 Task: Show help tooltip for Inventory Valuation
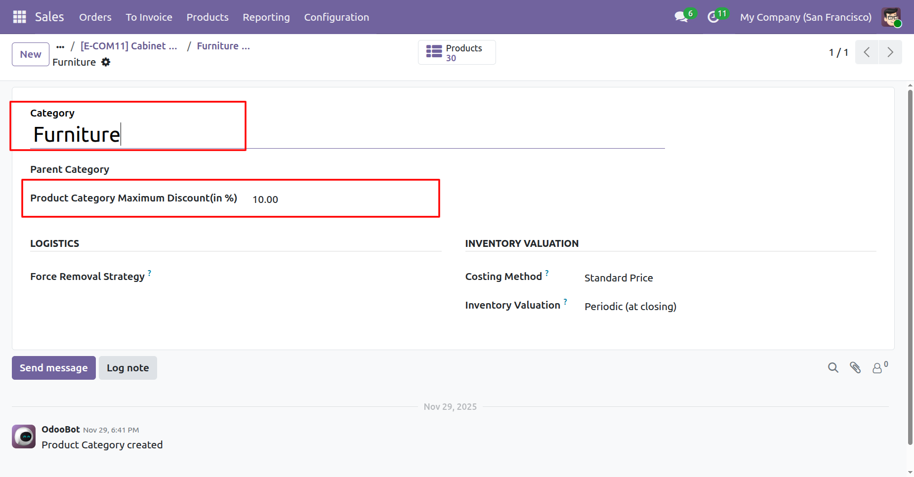point(565,301)
